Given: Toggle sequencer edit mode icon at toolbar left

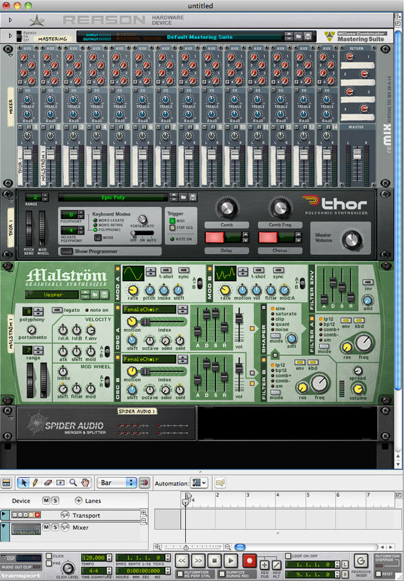Looking at the screenshot, I should click(6, 483).
